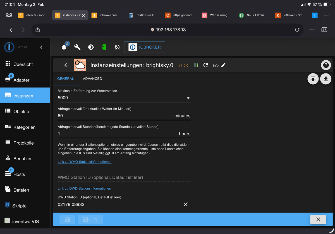The width and height of the screenshot is (335, 234).
Task: Open Protokolle in the sidebar
Action: click(25, 143)
